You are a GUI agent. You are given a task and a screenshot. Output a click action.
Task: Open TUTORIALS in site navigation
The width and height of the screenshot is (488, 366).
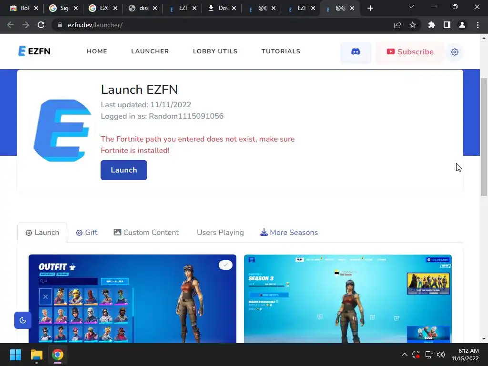[x=281, y=51]
